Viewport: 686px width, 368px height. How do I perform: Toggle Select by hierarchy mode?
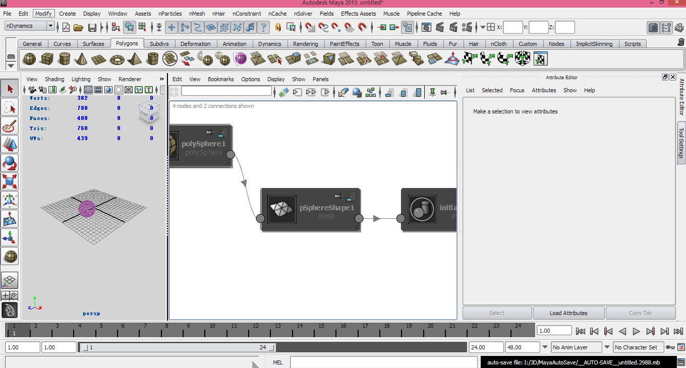(116, 27)
